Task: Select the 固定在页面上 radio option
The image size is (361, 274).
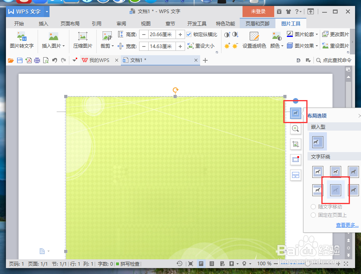Action: [313, 215]
